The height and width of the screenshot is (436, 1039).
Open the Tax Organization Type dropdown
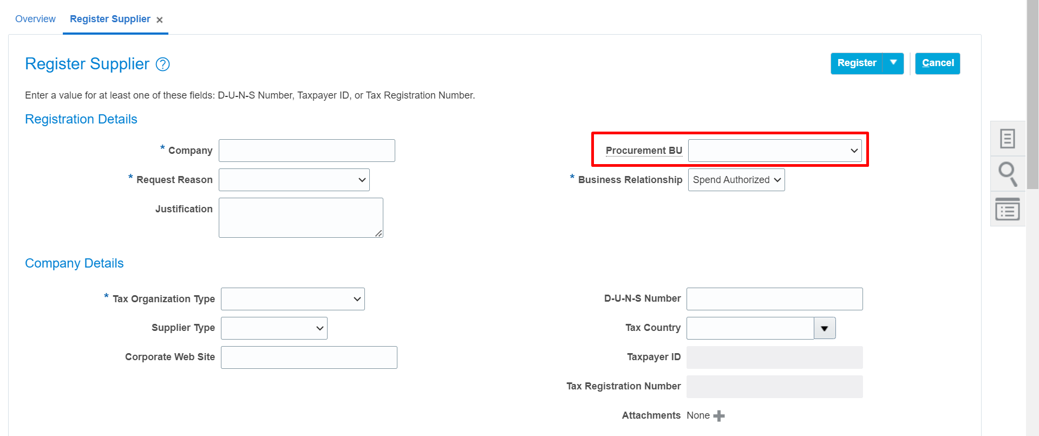point(356,298)
